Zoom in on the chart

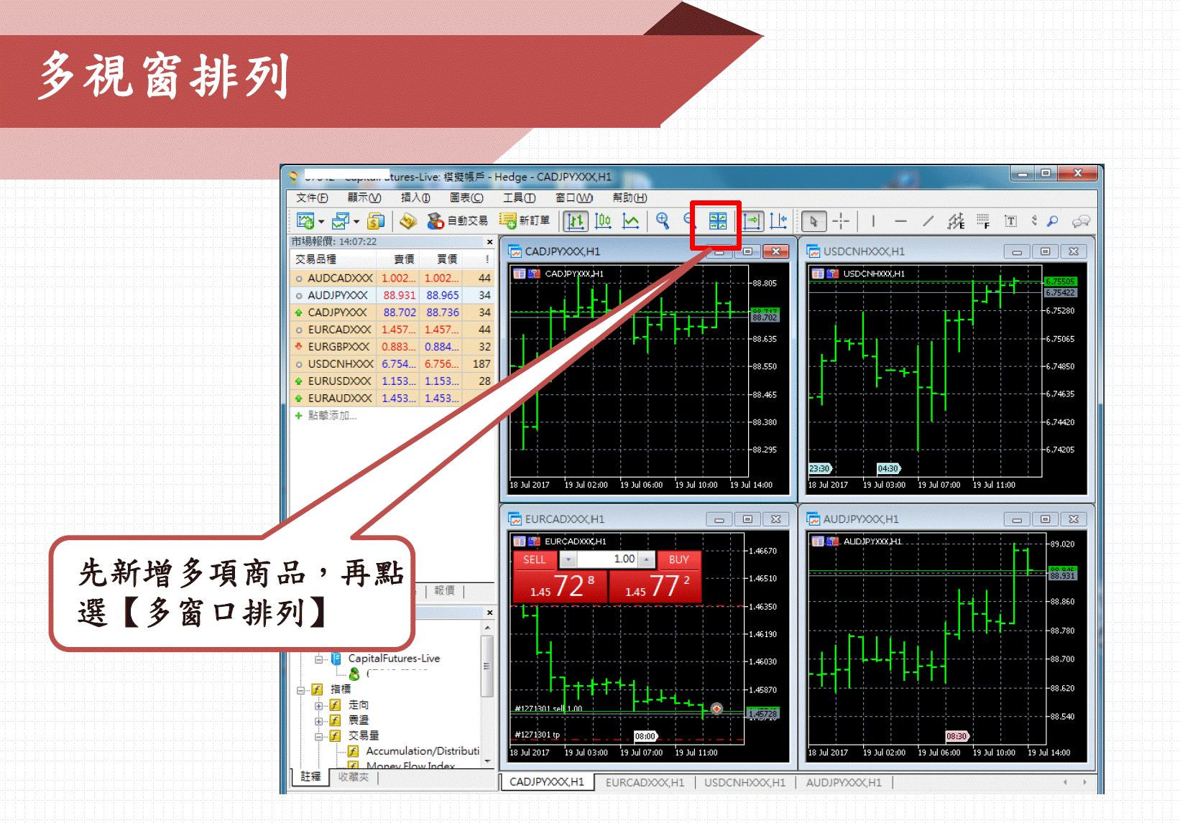[x=663, y=221]
